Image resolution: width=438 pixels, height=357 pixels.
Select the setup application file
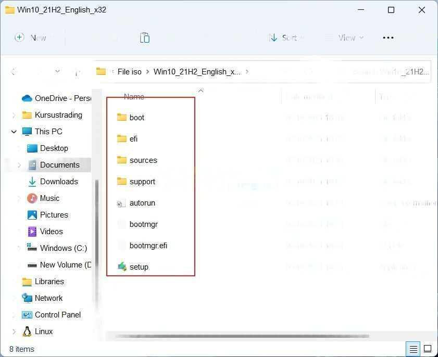click(x=133, y=267)
